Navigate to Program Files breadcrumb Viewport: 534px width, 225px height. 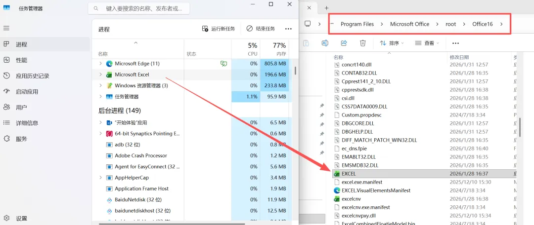[x=357, y=24]
